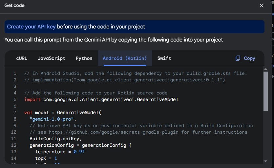Screen dimensions: 274x168
Task: Click line number 13 in the gutter
Action: point(14,152)
